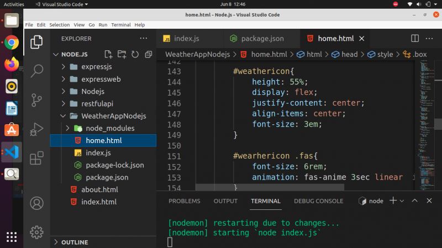Close the home.html editor tab

point(362,39)
